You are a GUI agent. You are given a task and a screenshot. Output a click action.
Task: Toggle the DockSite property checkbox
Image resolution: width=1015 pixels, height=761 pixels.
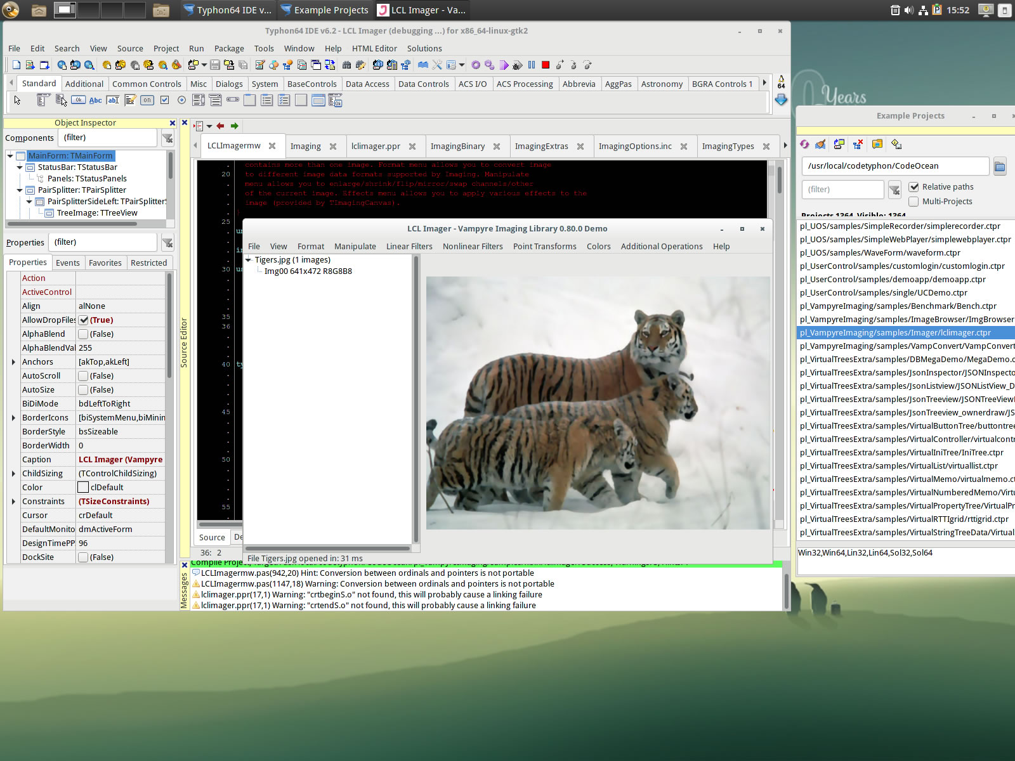click(83, 557)
